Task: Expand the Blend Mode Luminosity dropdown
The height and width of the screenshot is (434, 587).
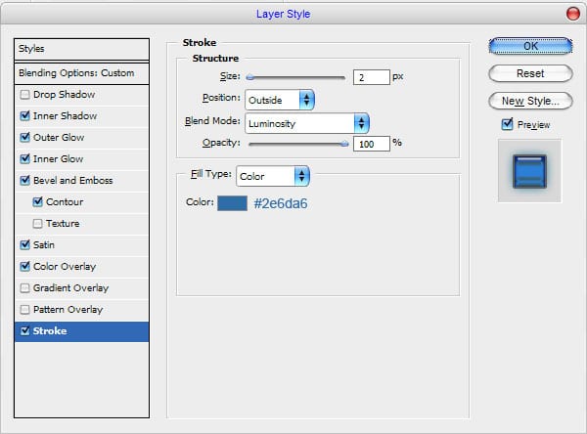Action: pyautogui.click(x=306, y=123)
